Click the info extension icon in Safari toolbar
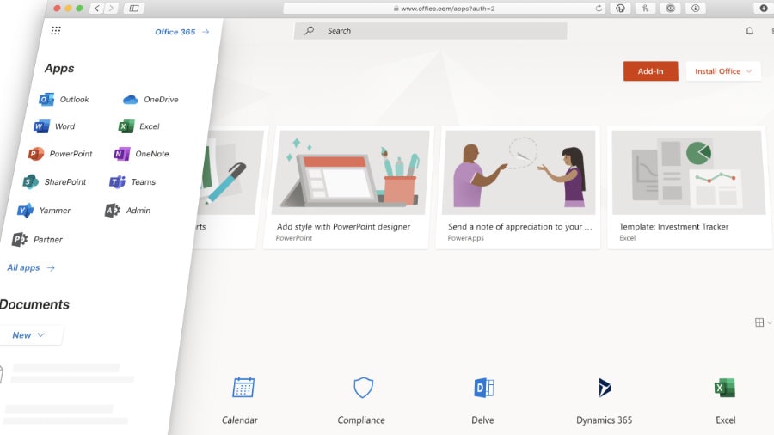The height and width of the screenshot is (435, 774). tap(695, 9)
